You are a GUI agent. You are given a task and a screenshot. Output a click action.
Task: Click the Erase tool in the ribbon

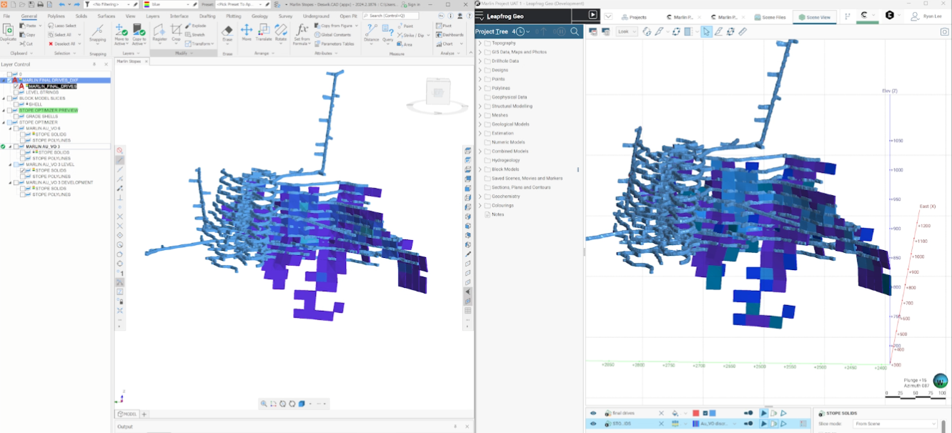pos(227,33)
